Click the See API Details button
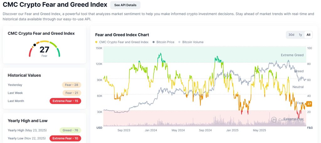The image size is (321, 143). (x=125, y=5)
